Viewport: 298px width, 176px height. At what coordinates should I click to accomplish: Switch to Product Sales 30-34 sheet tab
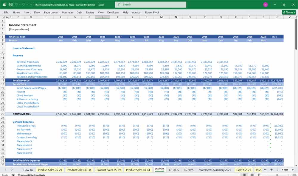[79, 170]
